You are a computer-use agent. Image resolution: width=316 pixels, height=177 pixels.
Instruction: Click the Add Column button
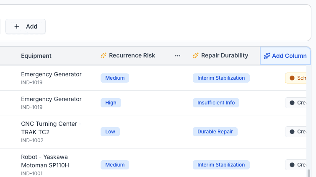pos(285,56)
